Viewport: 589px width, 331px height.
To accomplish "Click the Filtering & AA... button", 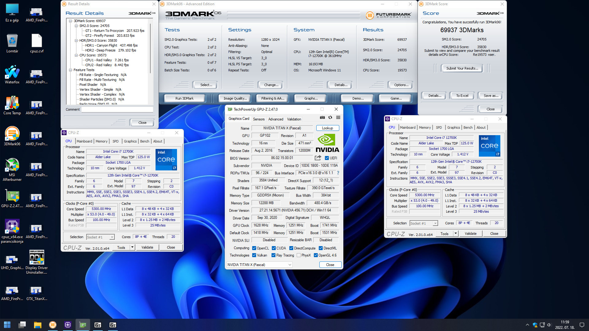I will (273, 98).
